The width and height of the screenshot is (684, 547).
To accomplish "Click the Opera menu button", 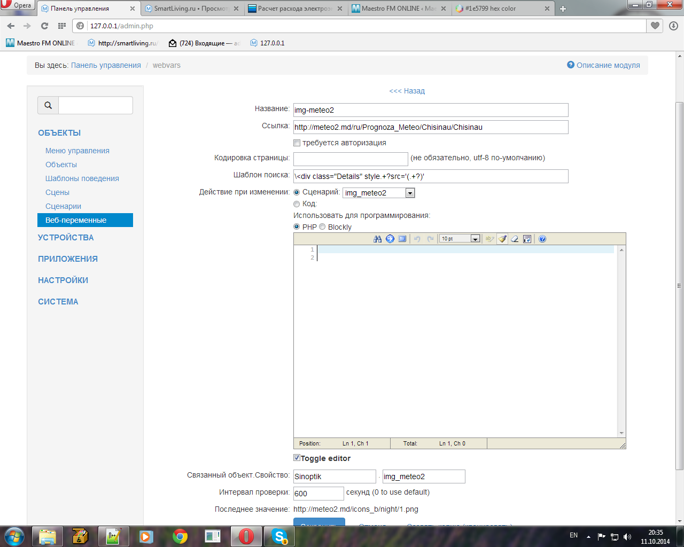I will [x=17, y=5].
